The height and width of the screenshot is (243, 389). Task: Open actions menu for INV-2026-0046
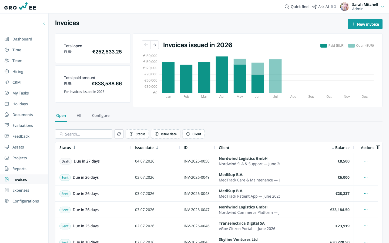366,226
